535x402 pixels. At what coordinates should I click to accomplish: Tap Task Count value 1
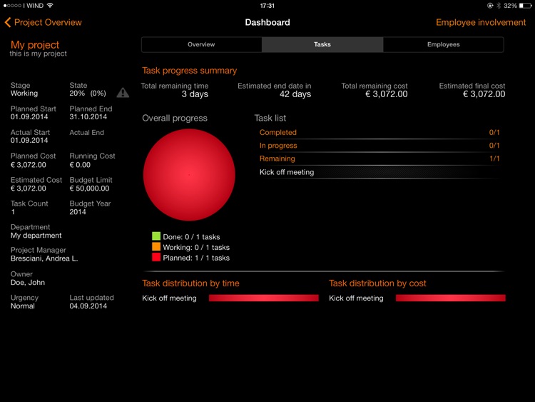pos(13,212)
